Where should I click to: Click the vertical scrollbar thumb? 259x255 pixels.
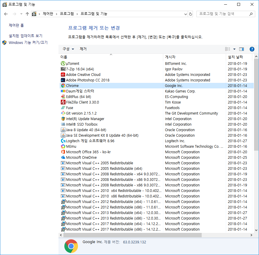point(256,105)
